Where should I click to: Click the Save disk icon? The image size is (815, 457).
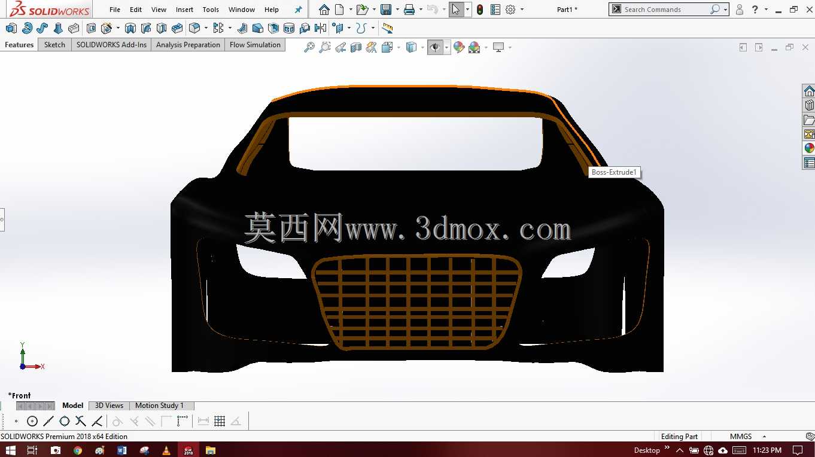coord(386,10)
